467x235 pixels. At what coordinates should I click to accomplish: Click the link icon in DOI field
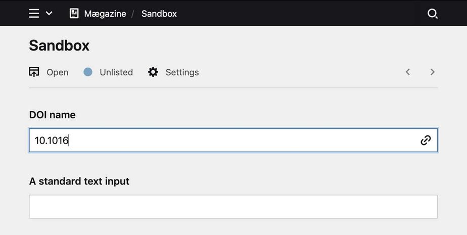point(426,140)
